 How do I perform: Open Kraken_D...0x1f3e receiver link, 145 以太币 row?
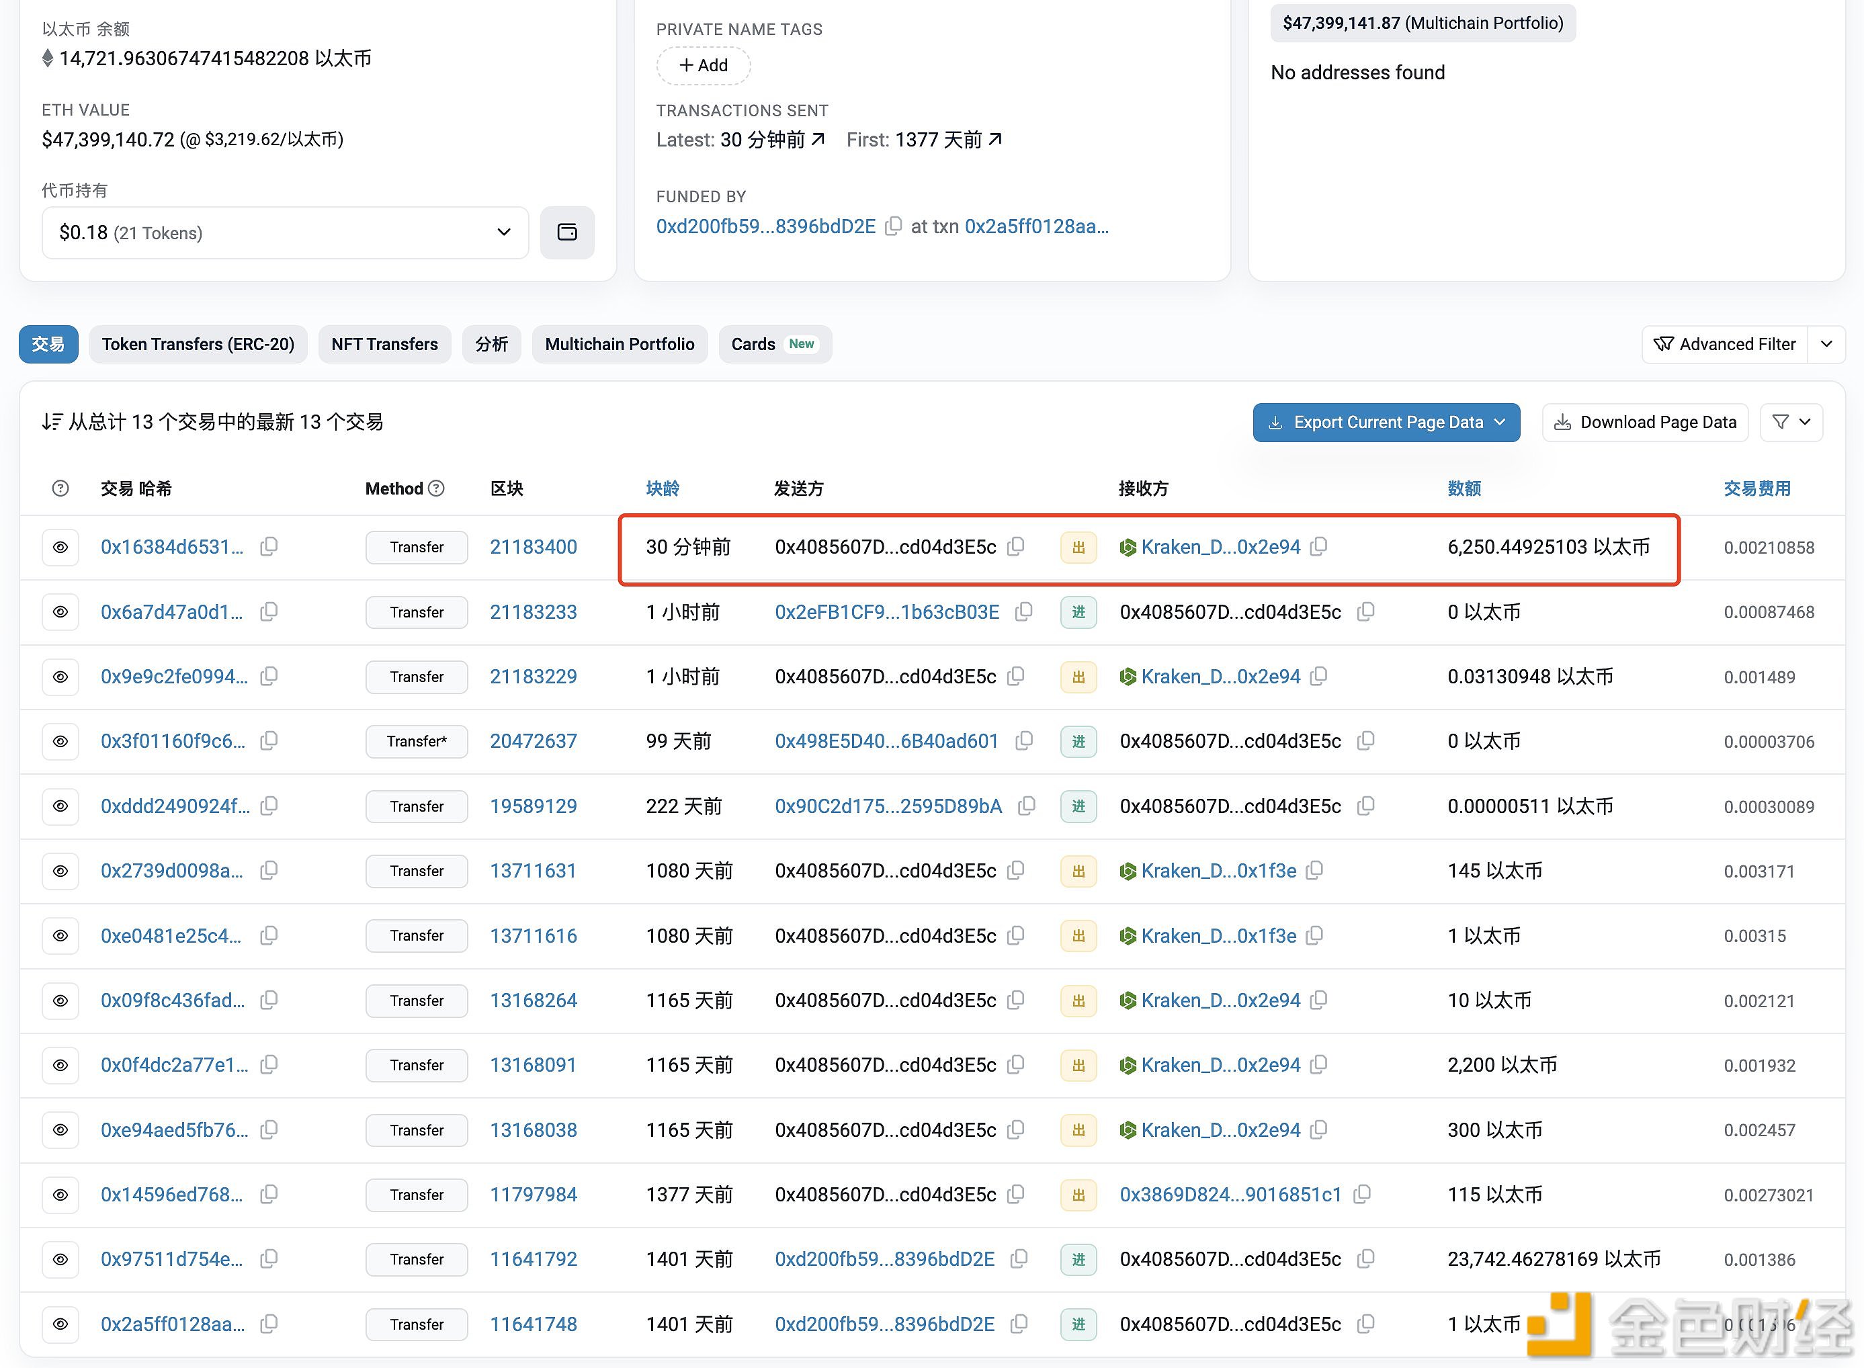coord(1219,870)
